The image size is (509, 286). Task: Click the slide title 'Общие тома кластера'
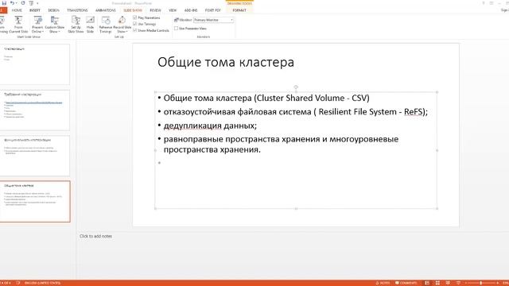226,62
